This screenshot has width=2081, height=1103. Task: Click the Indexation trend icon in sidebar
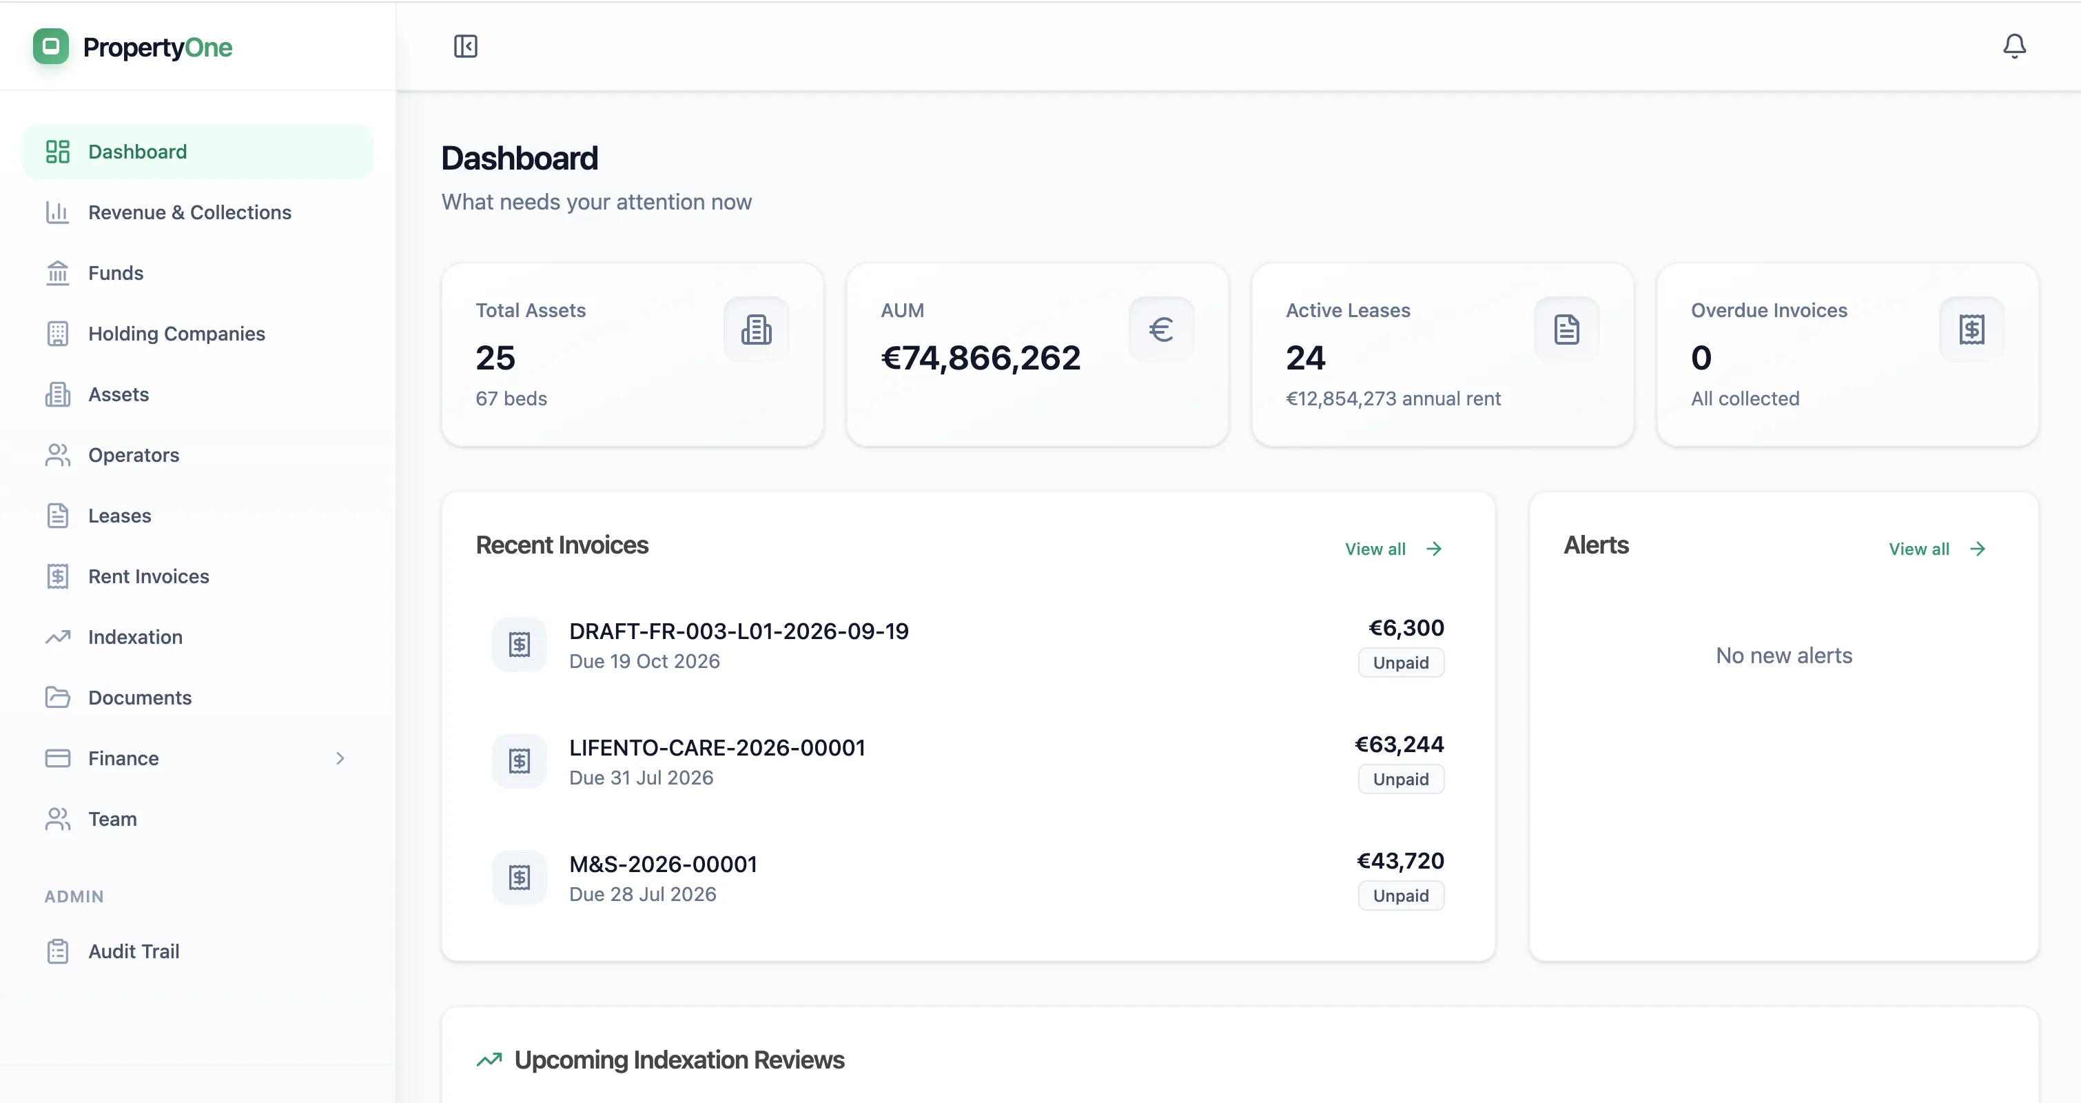click(x=57, y=637)
